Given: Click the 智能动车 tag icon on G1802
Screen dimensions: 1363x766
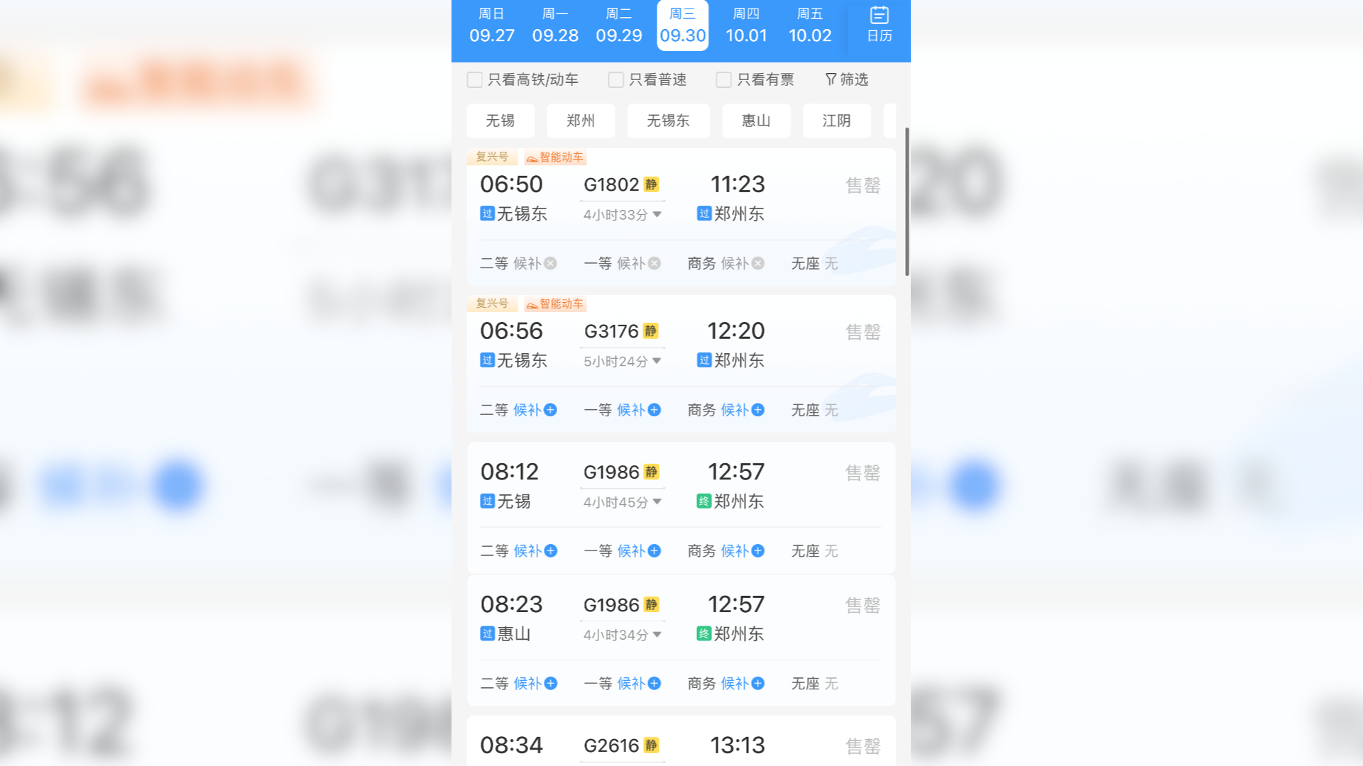Looking at the screenshot, I should [x=532, y=158].
